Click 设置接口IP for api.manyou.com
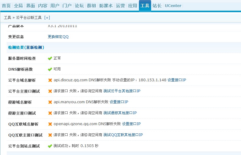Image resolution: width=241 pixels, height=155 pixels. [119, 102]
